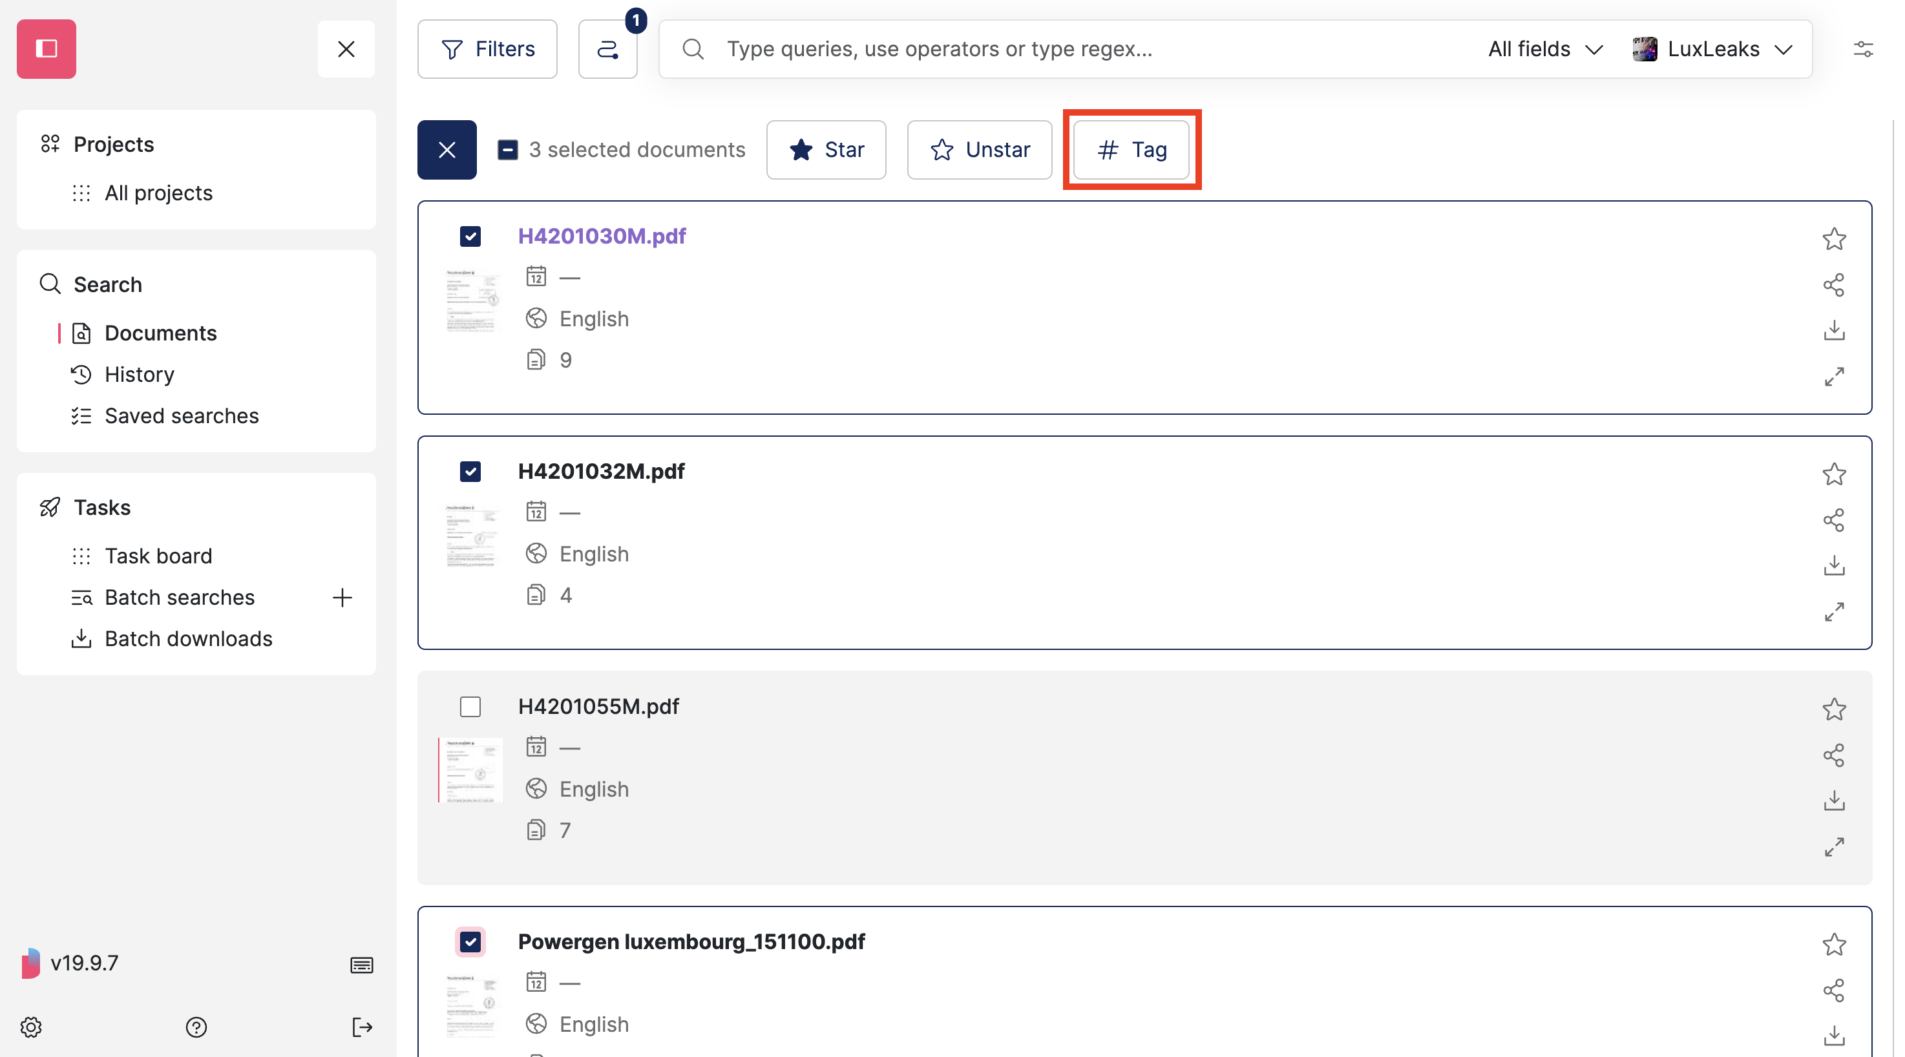
Task: Open the All fields dropdown
Action: (1546, 49)
